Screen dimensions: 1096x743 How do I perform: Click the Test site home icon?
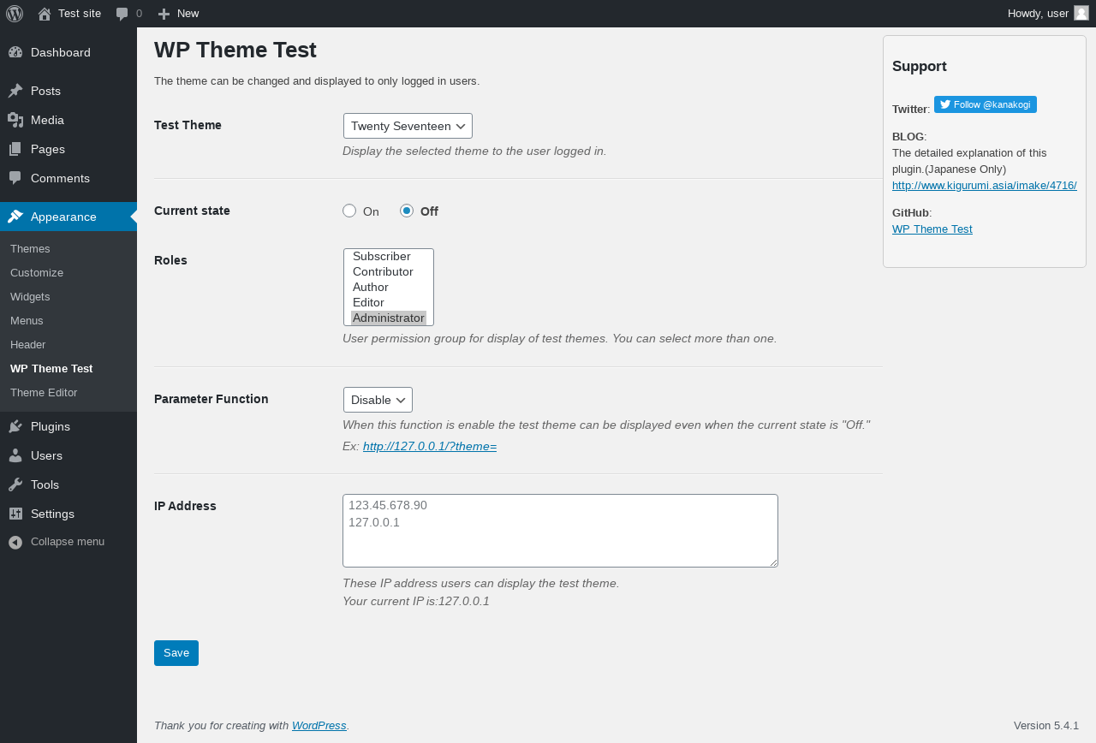[45, 14]
